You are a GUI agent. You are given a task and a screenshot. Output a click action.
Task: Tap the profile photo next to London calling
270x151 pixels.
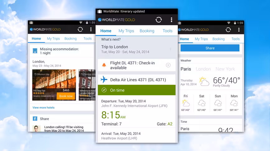tap(36, 129)
